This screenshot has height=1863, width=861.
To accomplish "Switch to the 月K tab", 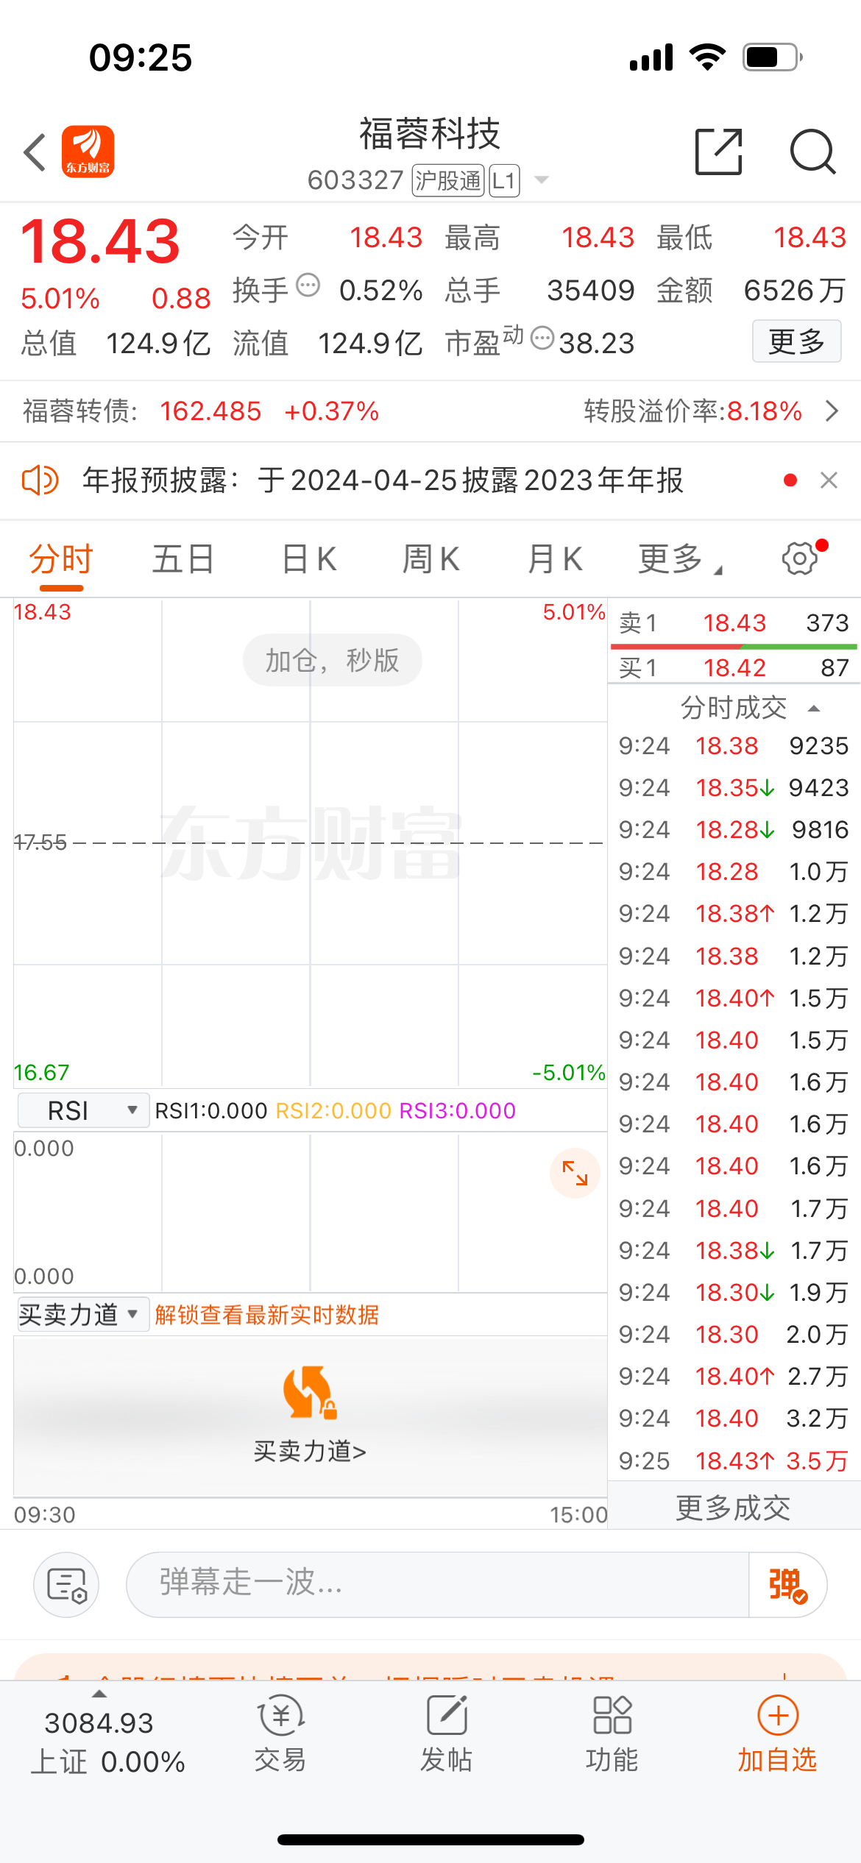I will [x=556, y=559].
